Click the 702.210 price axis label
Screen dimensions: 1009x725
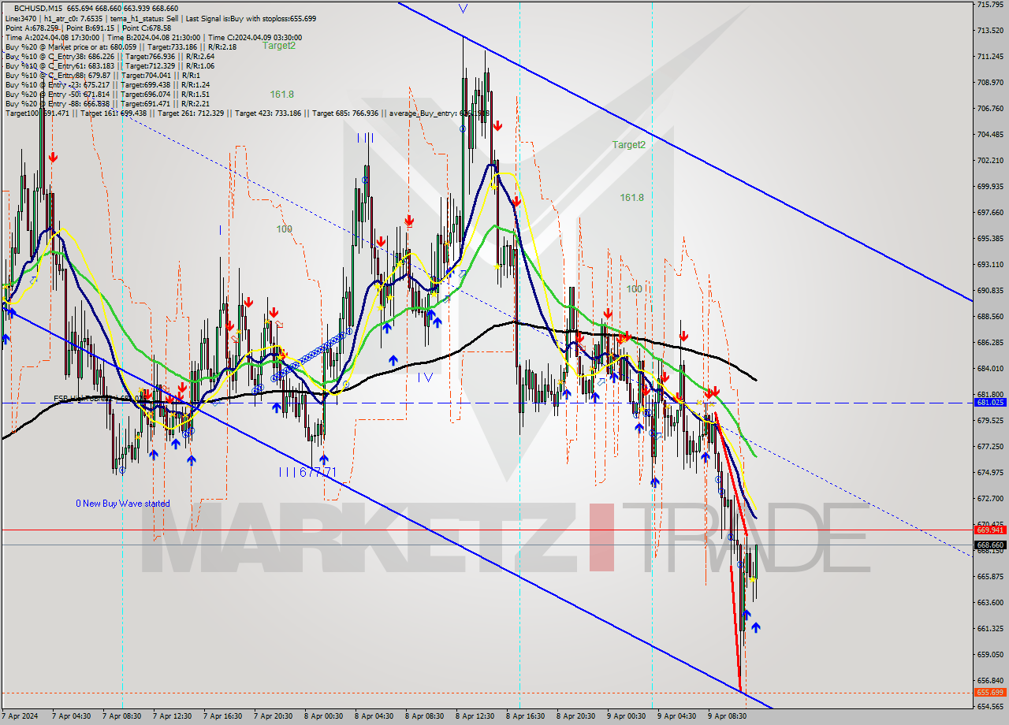pos(990,160)
